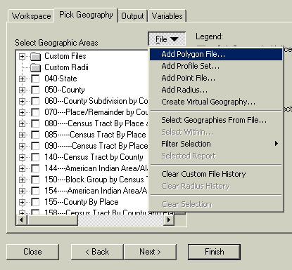Advance with the Next button

coord(150,252)
